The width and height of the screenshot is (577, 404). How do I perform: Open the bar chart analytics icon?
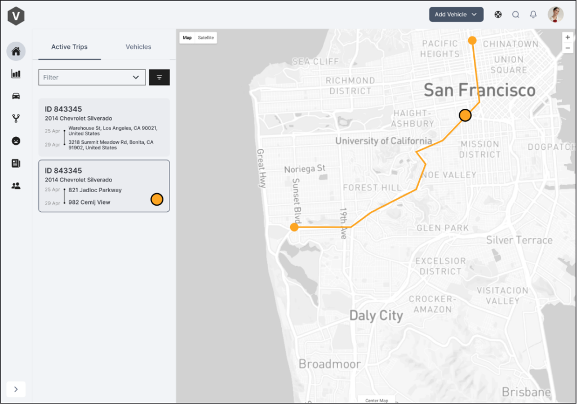coord(16,74)
